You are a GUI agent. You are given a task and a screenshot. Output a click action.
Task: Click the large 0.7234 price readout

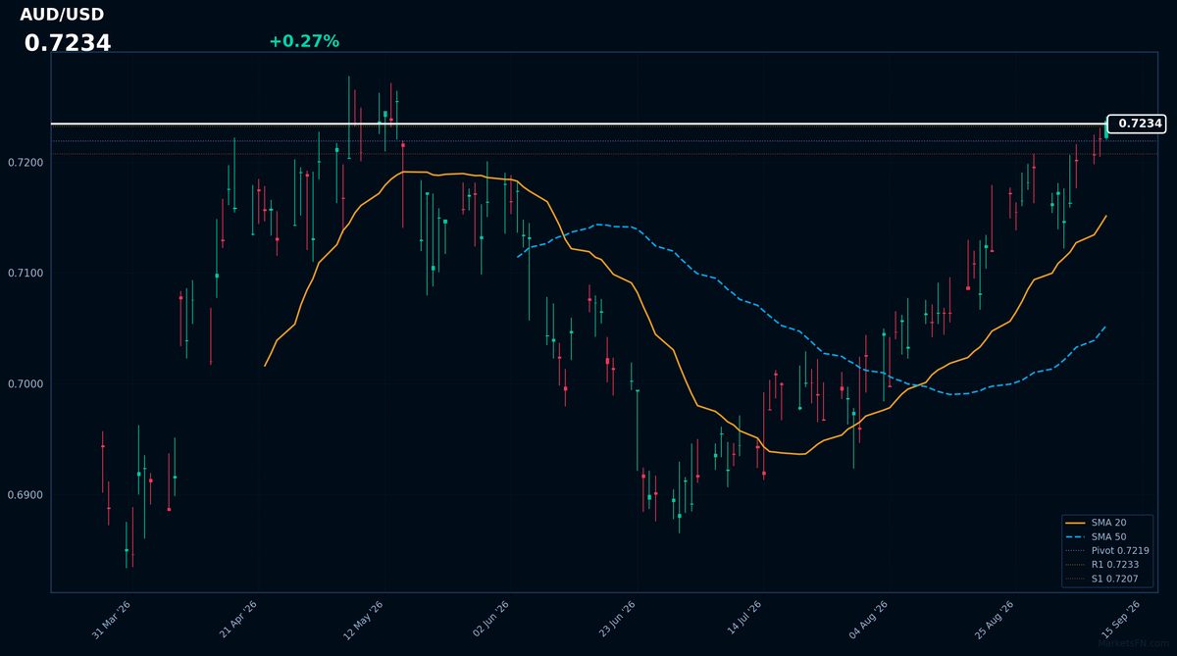point(68,43)
